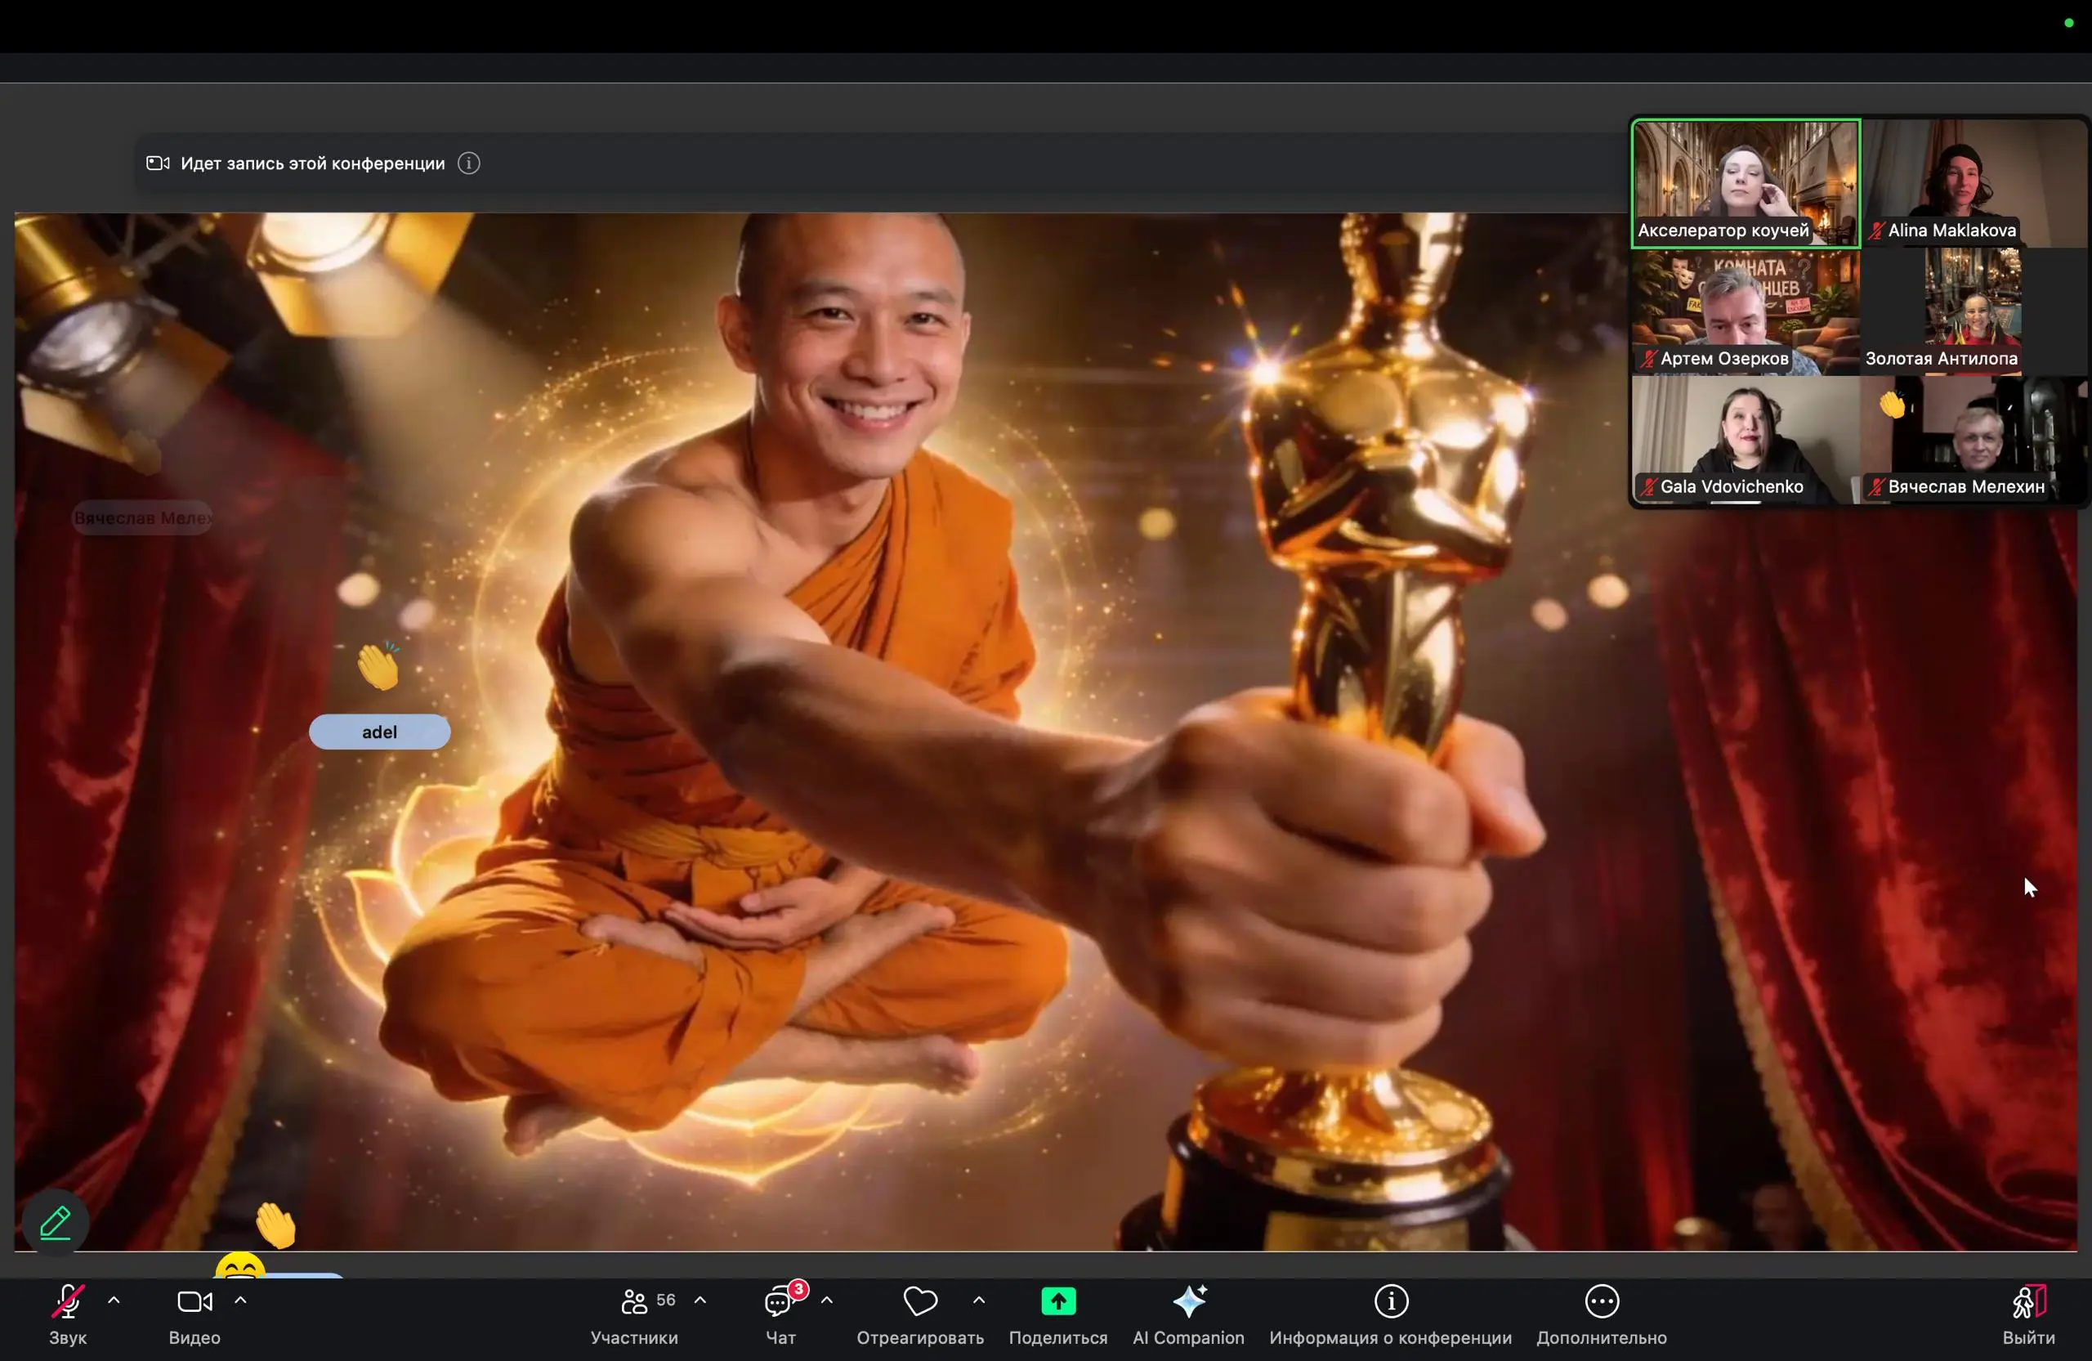2092x1361 pixels.
Task: Click the recording camera icon in the banner
Action: [159, 163]
